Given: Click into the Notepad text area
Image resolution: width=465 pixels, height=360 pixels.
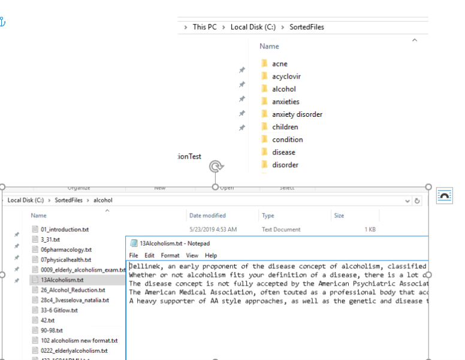Looking at the screenshot, I should (277, 310).
